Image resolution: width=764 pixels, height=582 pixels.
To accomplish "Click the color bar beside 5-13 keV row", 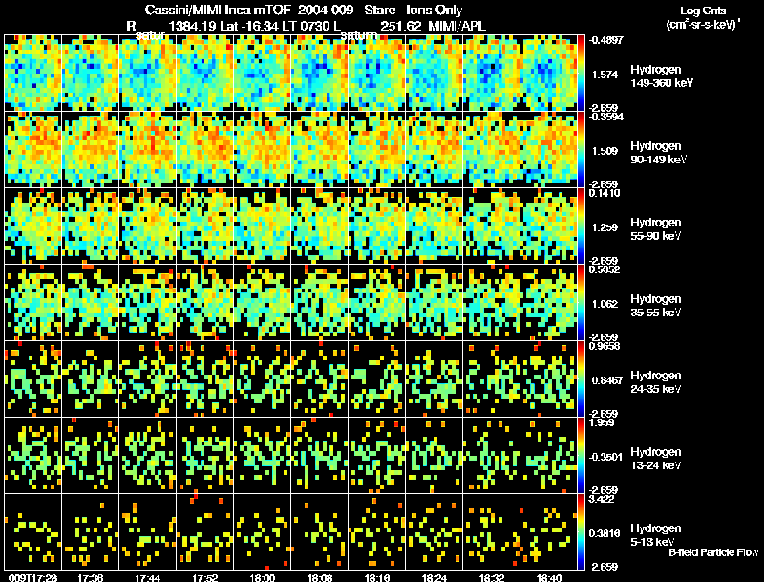I will (581, 531).
